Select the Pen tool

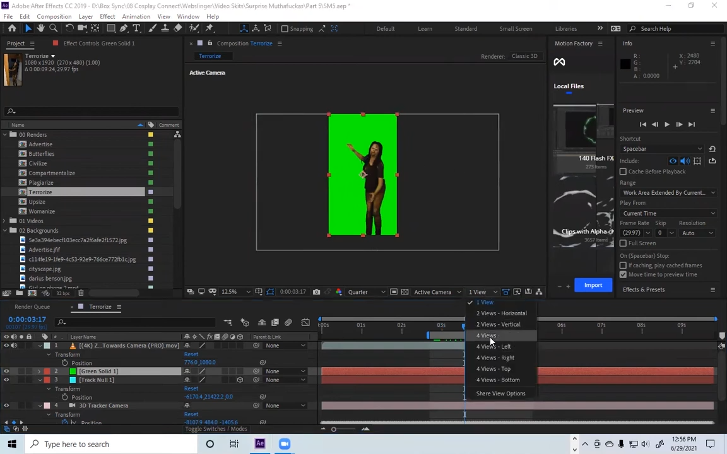coord(124,28)
